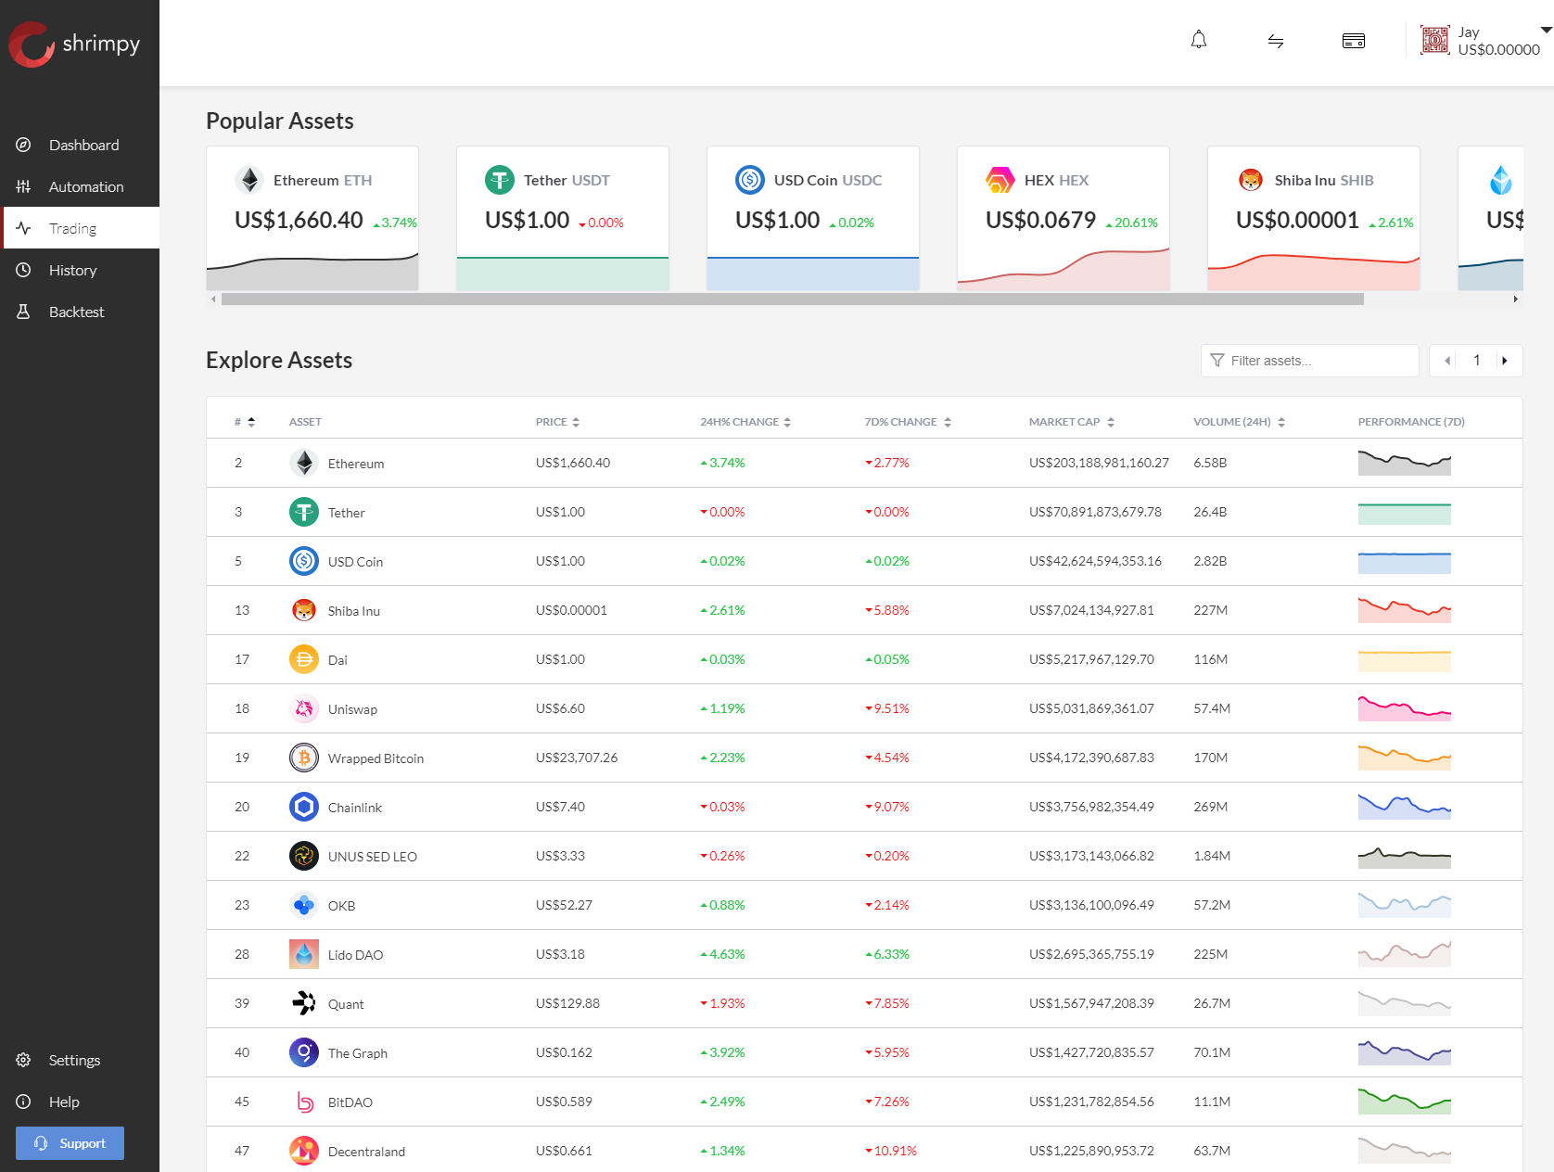The width and height of the screenshot is (1554, 1172).
Task: Go to next page arrow in pager
Action: coord(1505,361)
